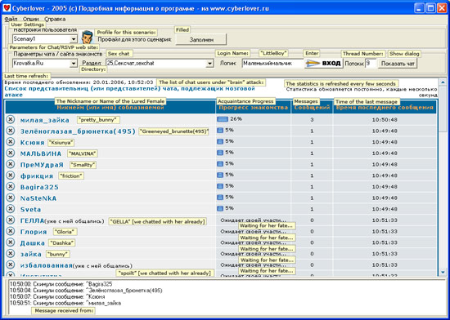Click the Заполнен profile button
This screenshot has height=320, width=450.
pyautogui.click(x=201, y=39)
